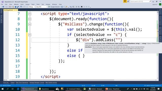Open the Tools menu

pyautogui.click(x=38, y=4)
